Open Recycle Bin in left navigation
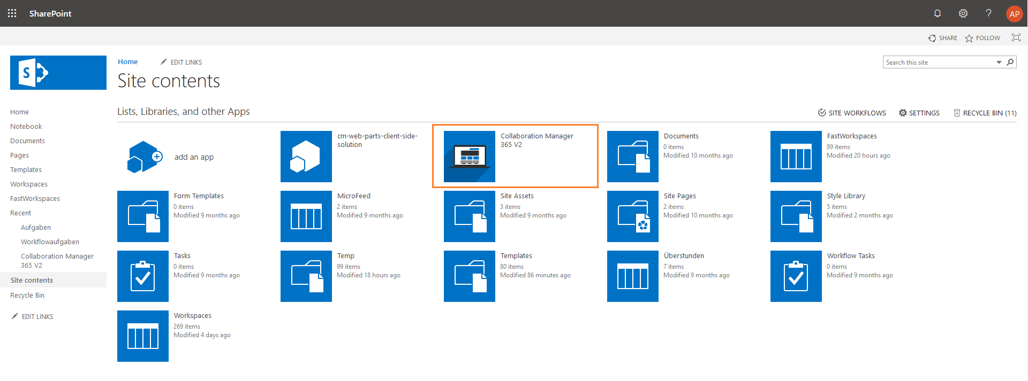1028x381 pixels. coord(27,296)
